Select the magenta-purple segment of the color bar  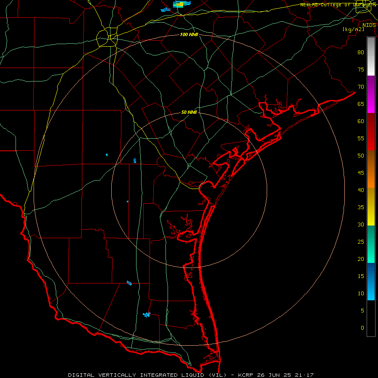pos(371,94)
